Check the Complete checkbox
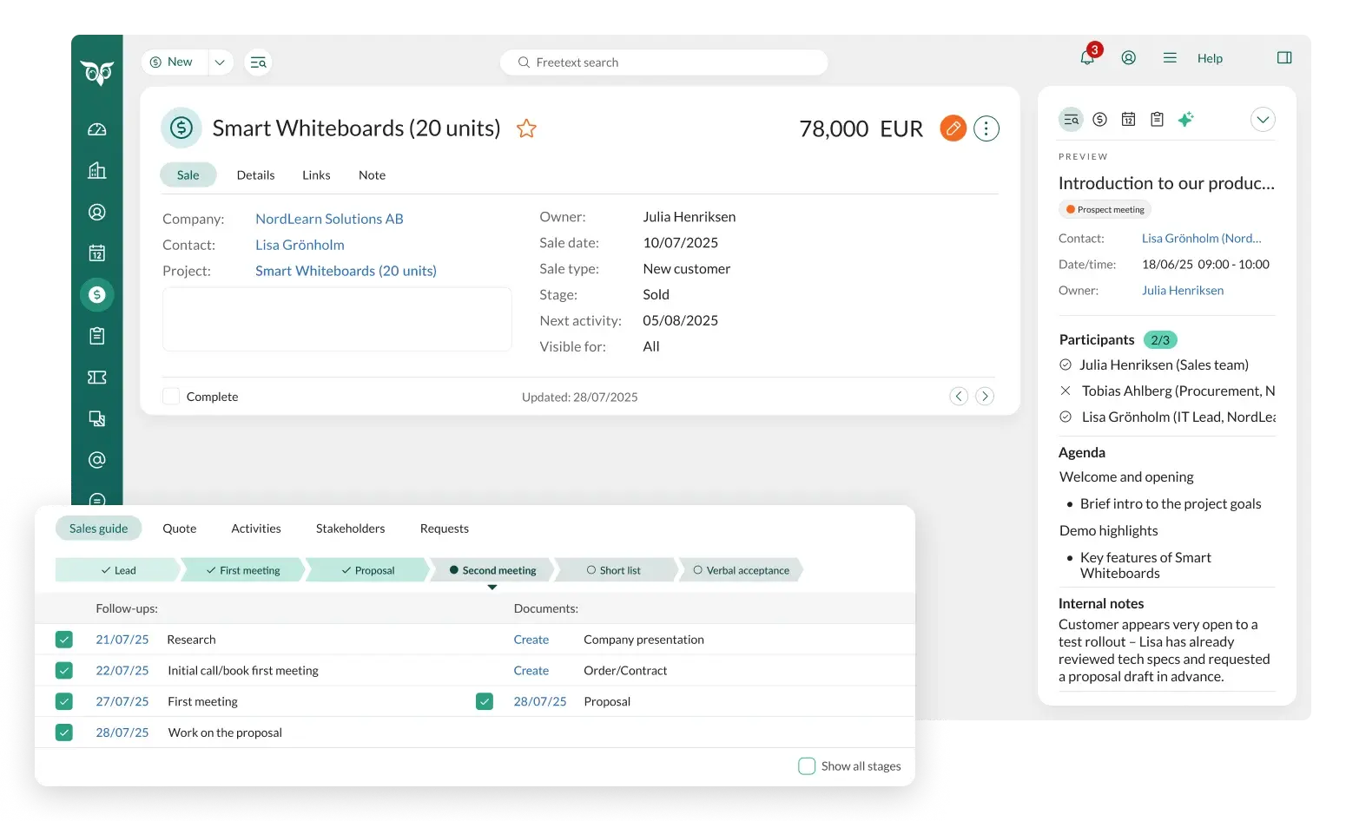The height and width of the screenshot is (821, 1346). pyautogui.click(x=171, y=396)
